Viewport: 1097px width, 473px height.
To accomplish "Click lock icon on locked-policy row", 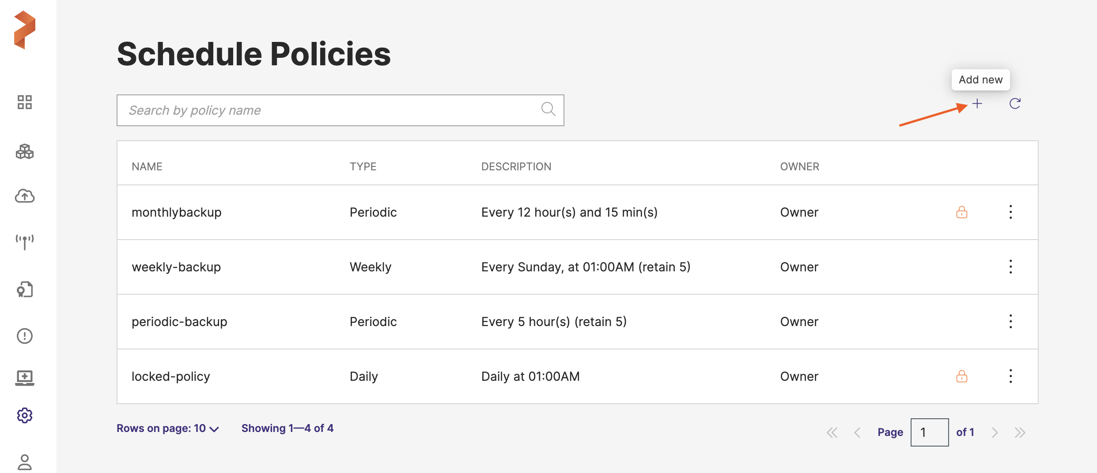I will click(961, 376).
